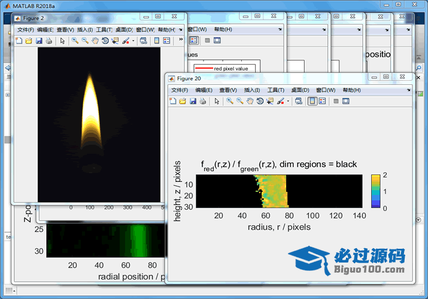The width and height of the screenshot is (428, 299).
Task: Click Figure 20 title text
Action: coord(279,165)
